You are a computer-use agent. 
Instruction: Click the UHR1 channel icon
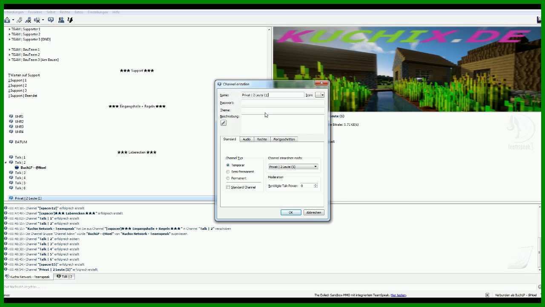(x=11, y=116)
